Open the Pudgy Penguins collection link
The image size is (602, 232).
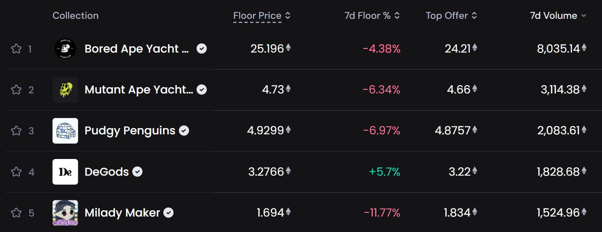click(130, 131)
